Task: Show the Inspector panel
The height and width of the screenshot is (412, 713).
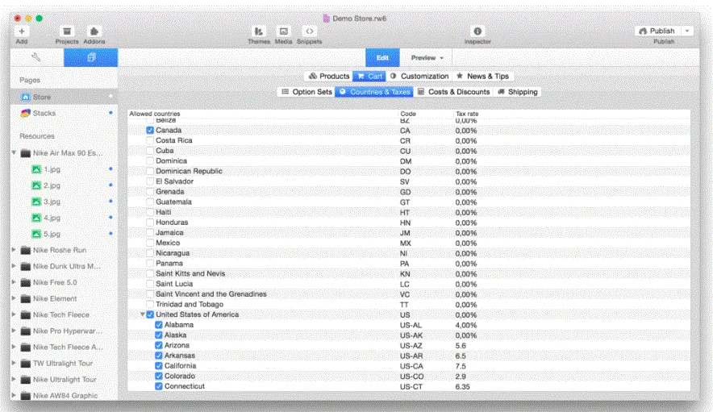Action: click(x=477, y=31)
